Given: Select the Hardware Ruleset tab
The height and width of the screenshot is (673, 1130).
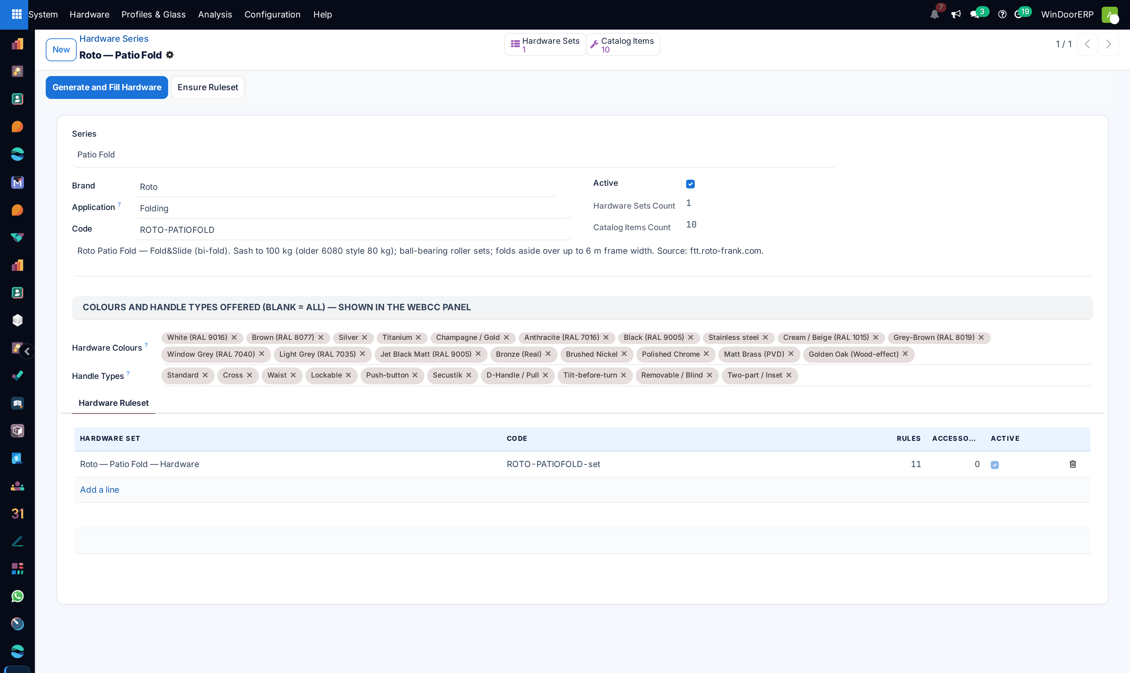Looking at the screenshot, I should click(113, 403).
